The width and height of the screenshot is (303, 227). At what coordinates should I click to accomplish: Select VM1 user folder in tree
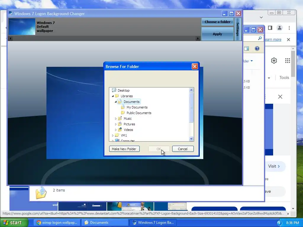[124, 135]
